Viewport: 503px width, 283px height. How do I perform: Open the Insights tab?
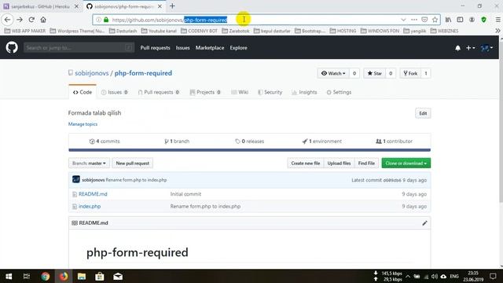(x=304, y=92)
